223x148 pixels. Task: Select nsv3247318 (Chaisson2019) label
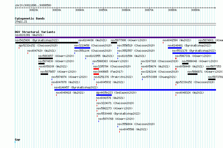point(160,61)
